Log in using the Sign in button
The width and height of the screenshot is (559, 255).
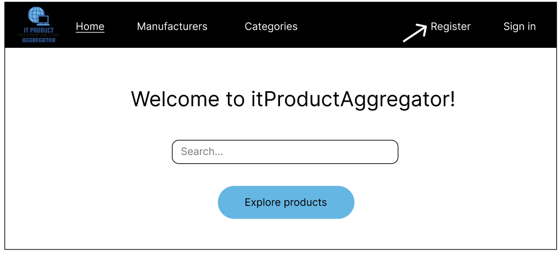pyautogui.click(x=519, y=26)
